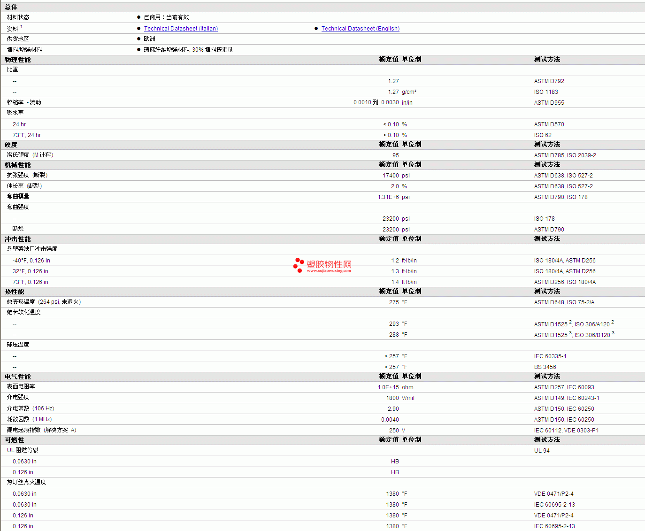Click tensile strength value 17400
Image resolution: width=645 pixels, height=531 pixels.
click(391, 176)
